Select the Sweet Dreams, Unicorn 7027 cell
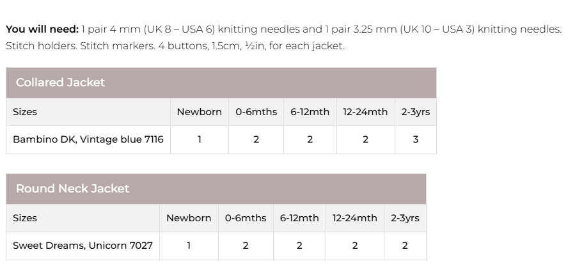This screenshot has width=575, height=275. 83,246
